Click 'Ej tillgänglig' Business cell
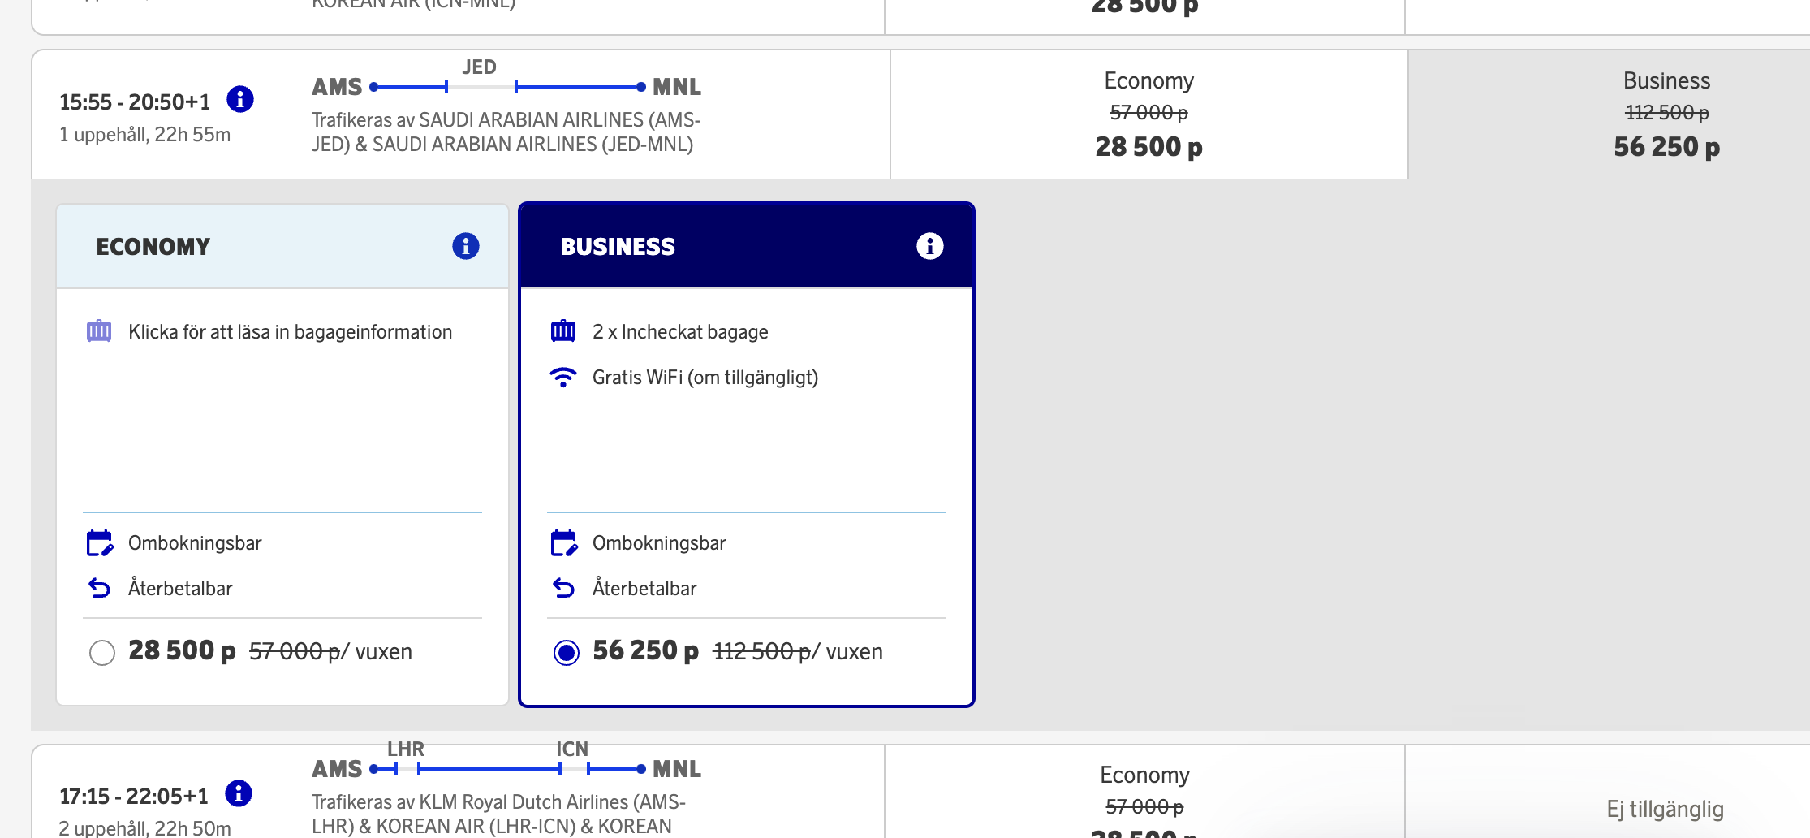 (1665, 809)
